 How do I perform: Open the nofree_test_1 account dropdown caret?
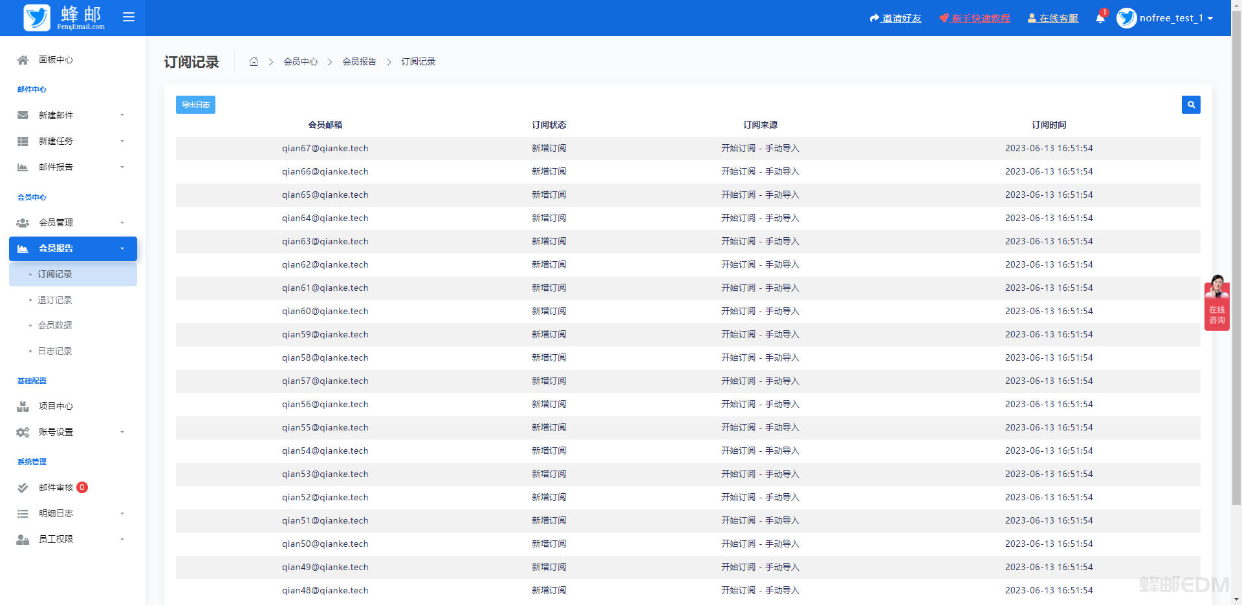click(1210, 18)
